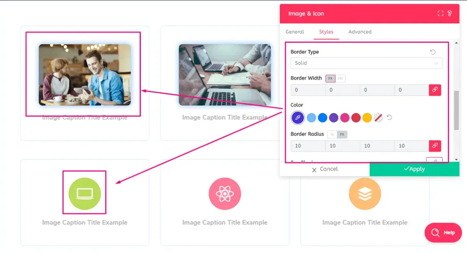Switch Border Radius unit to percent
Image resolution: width=467 pixels, height=253 pixels.
[x=332, y=134]
